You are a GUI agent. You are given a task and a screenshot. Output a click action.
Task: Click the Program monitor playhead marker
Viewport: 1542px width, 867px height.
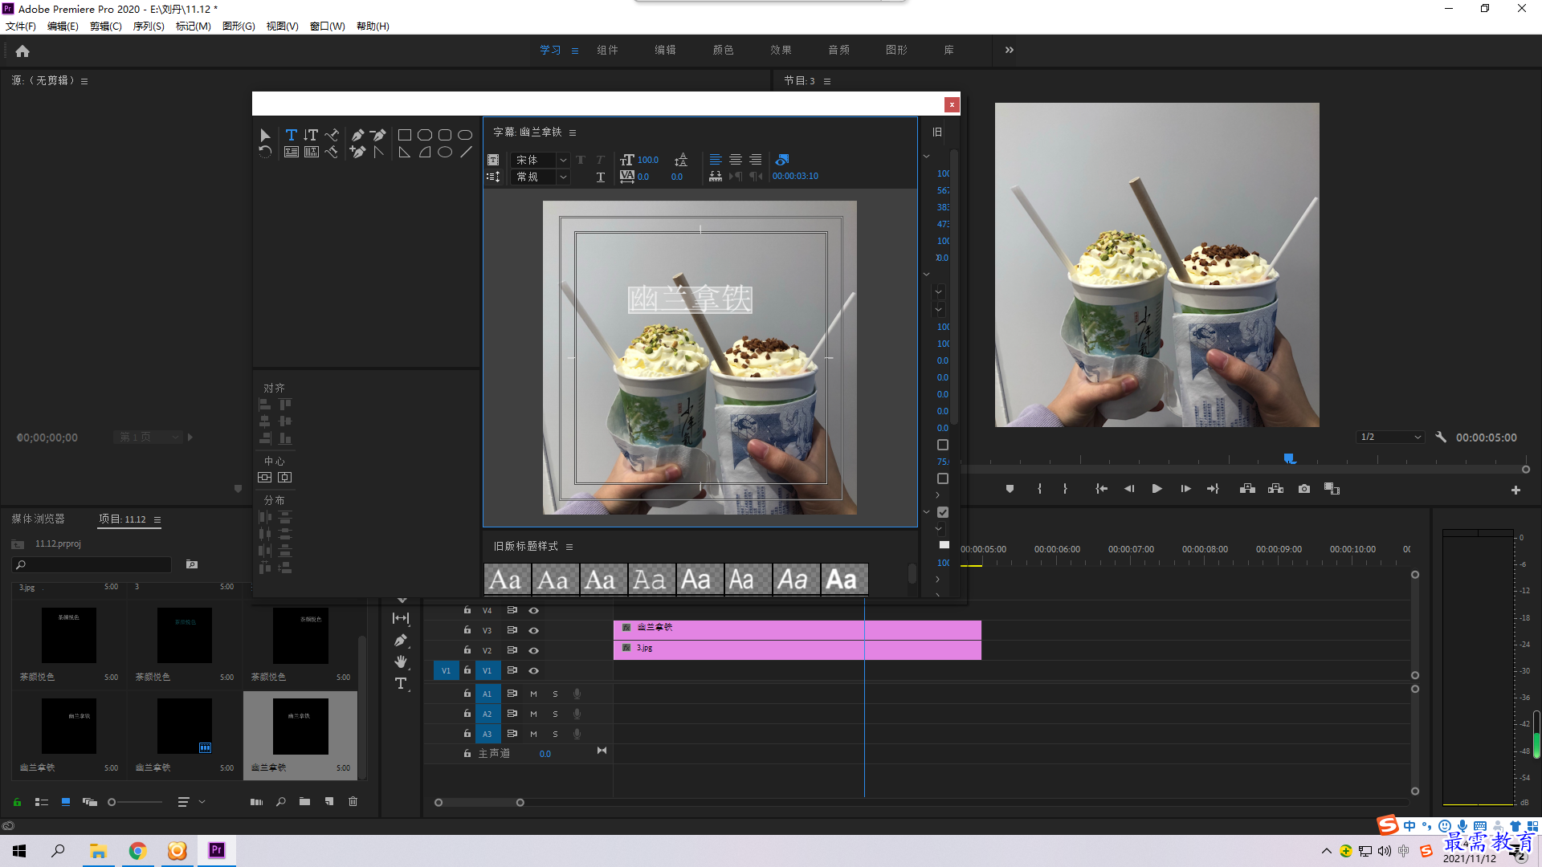click(x=1289, y=458)
